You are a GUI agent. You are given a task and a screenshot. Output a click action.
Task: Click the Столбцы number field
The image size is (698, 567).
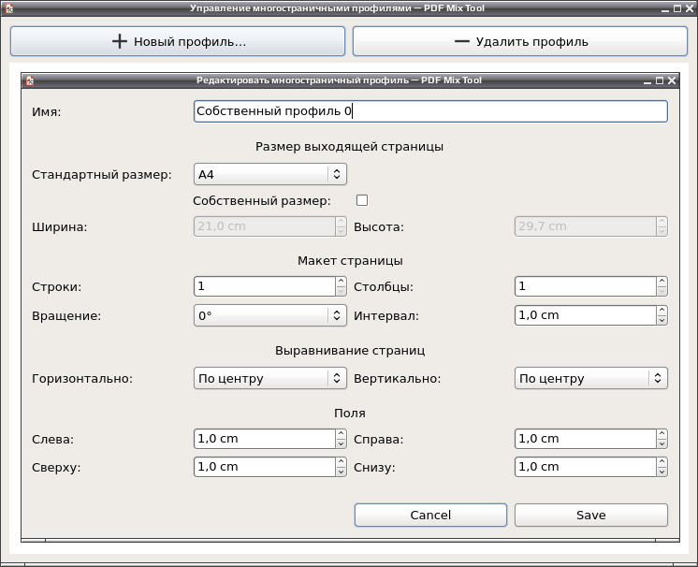586,286
